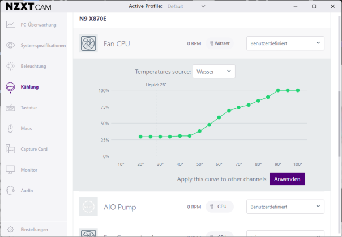Select the Audio headphones icon

(10, 191)
